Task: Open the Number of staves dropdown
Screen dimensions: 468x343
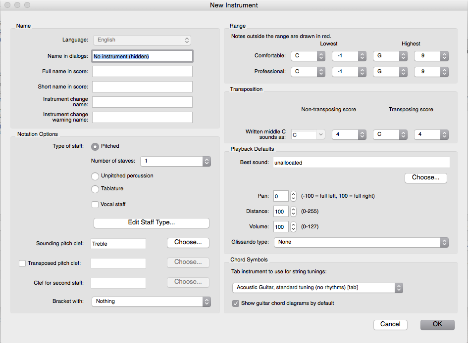Action: [175, 161]
